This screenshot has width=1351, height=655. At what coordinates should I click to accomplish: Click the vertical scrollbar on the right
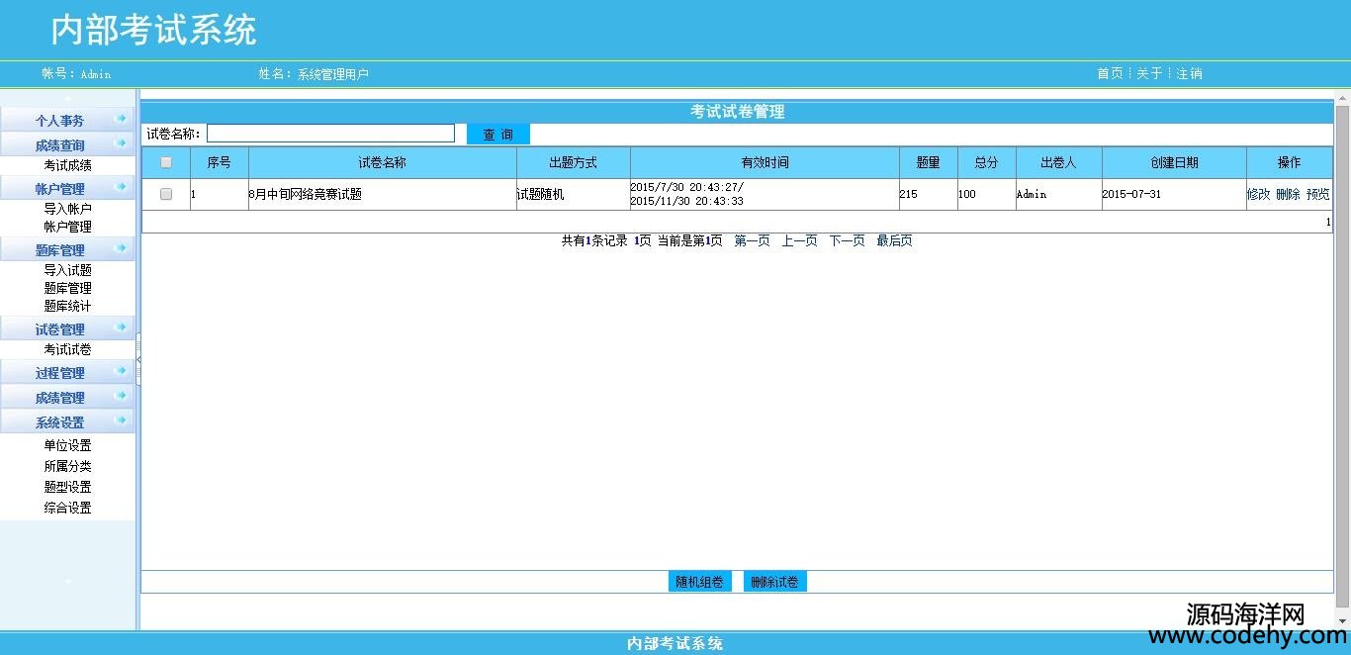click(x=1342, y=346)
